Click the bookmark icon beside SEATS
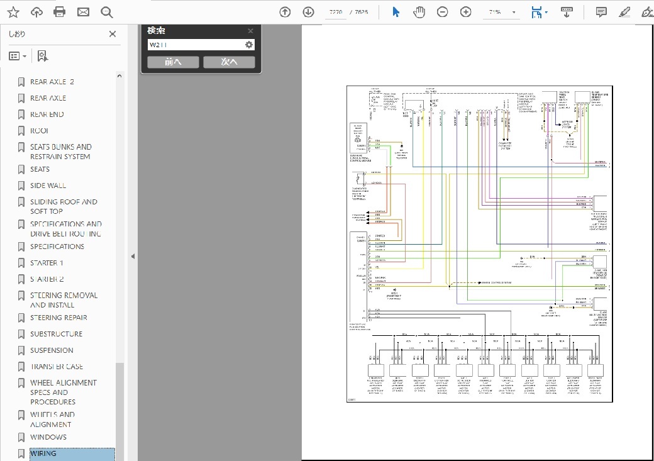This screenshot has height=461, width=654. coord(21,169)
